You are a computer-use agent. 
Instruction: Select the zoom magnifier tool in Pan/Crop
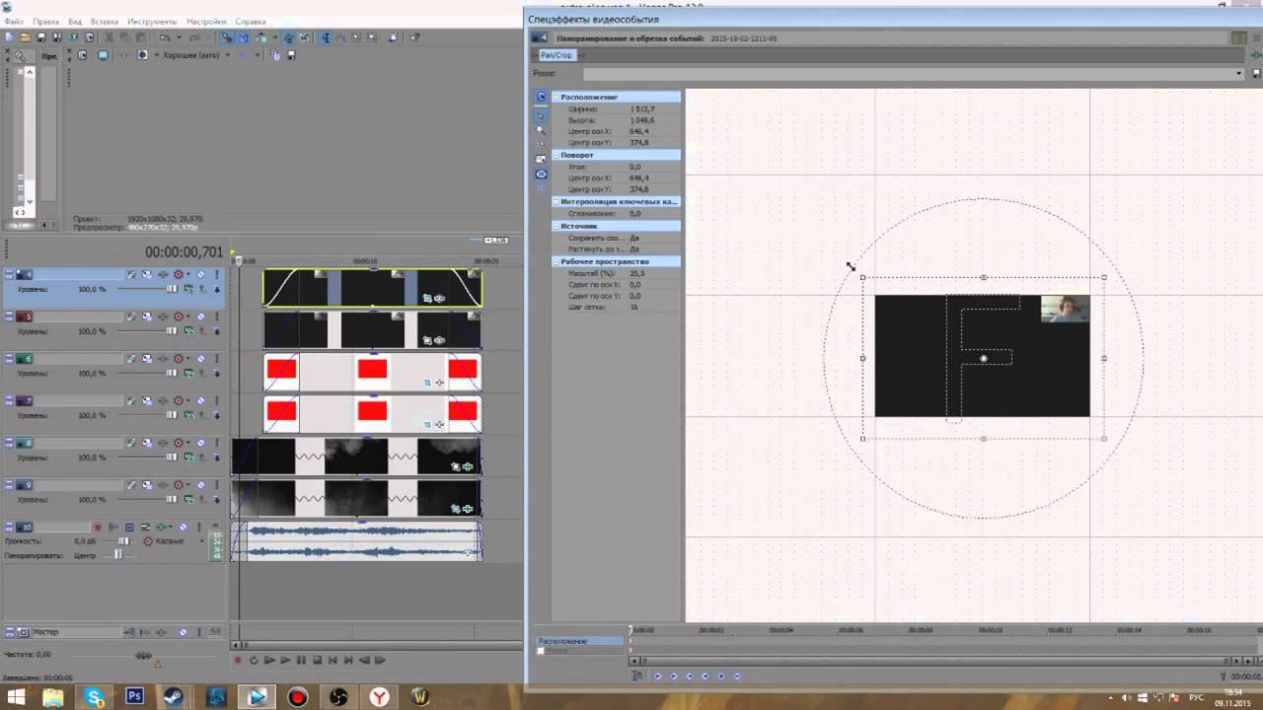541,129
